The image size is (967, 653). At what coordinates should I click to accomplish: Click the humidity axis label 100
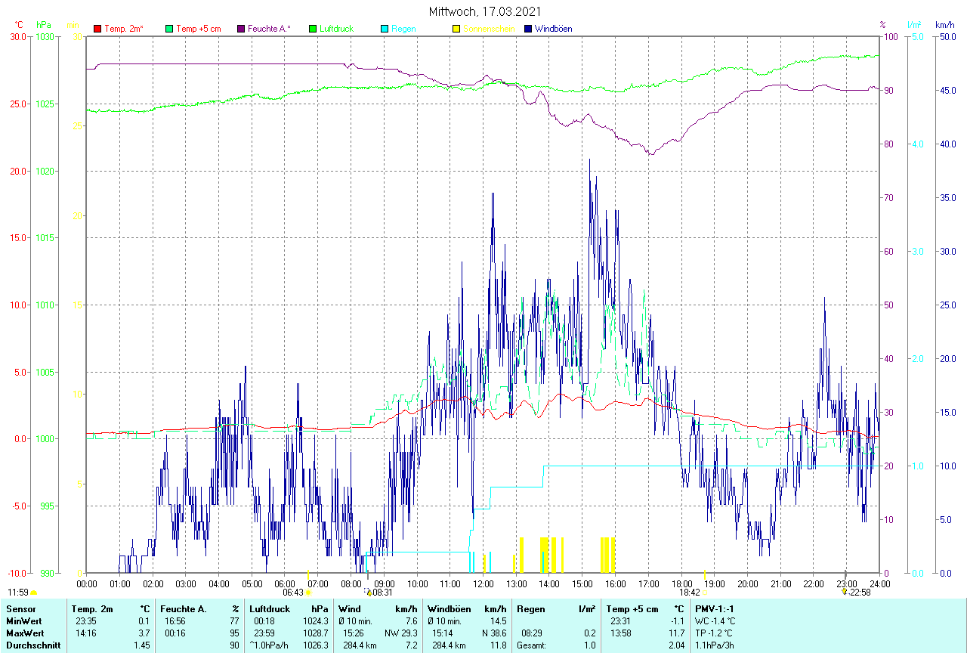(891, 36)
